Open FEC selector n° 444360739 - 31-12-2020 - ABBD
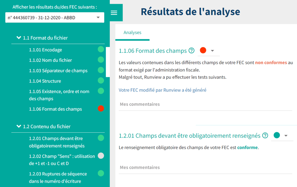 (55, 17)
